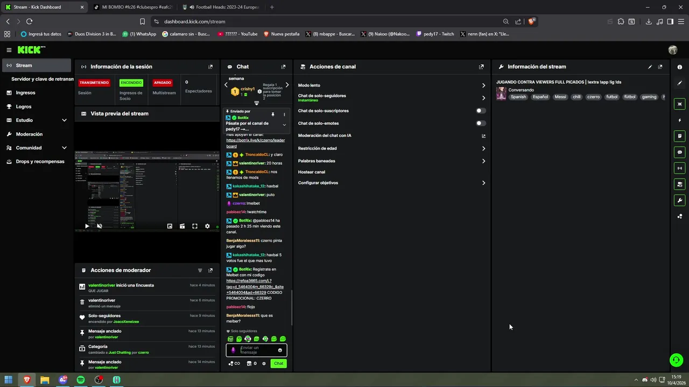
Task: Click the Messi tag chip
Action: coord(560,97)
